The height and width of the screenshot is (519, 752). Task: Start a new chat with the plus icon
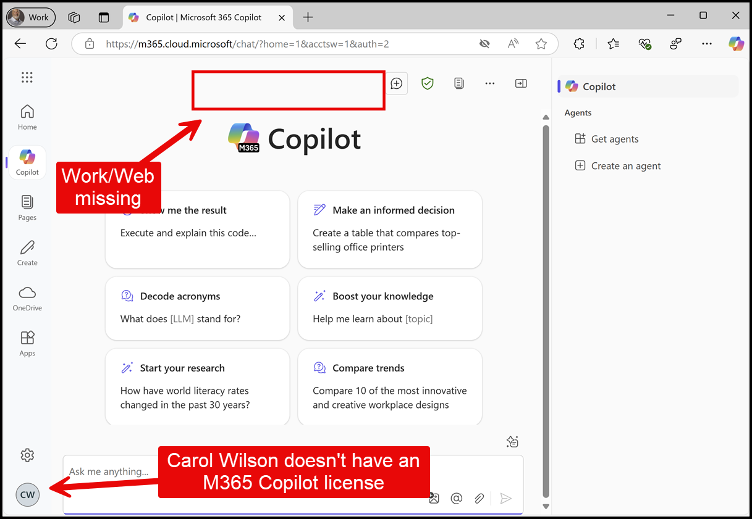(x=397, y=83)
